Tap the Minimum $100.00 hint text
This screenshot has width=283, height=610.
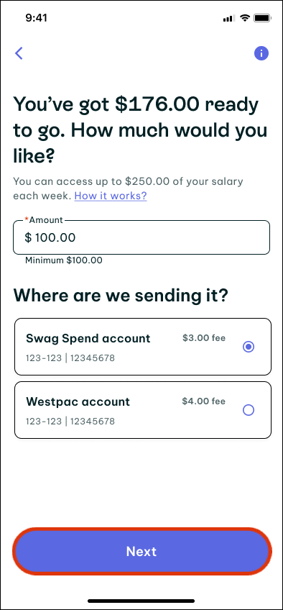pyautogui.click(x=64, y=260)
